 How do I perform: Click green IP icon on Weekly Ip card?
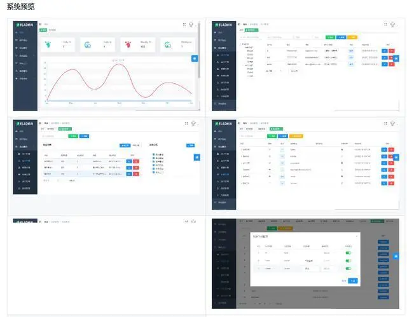(168, 45)
